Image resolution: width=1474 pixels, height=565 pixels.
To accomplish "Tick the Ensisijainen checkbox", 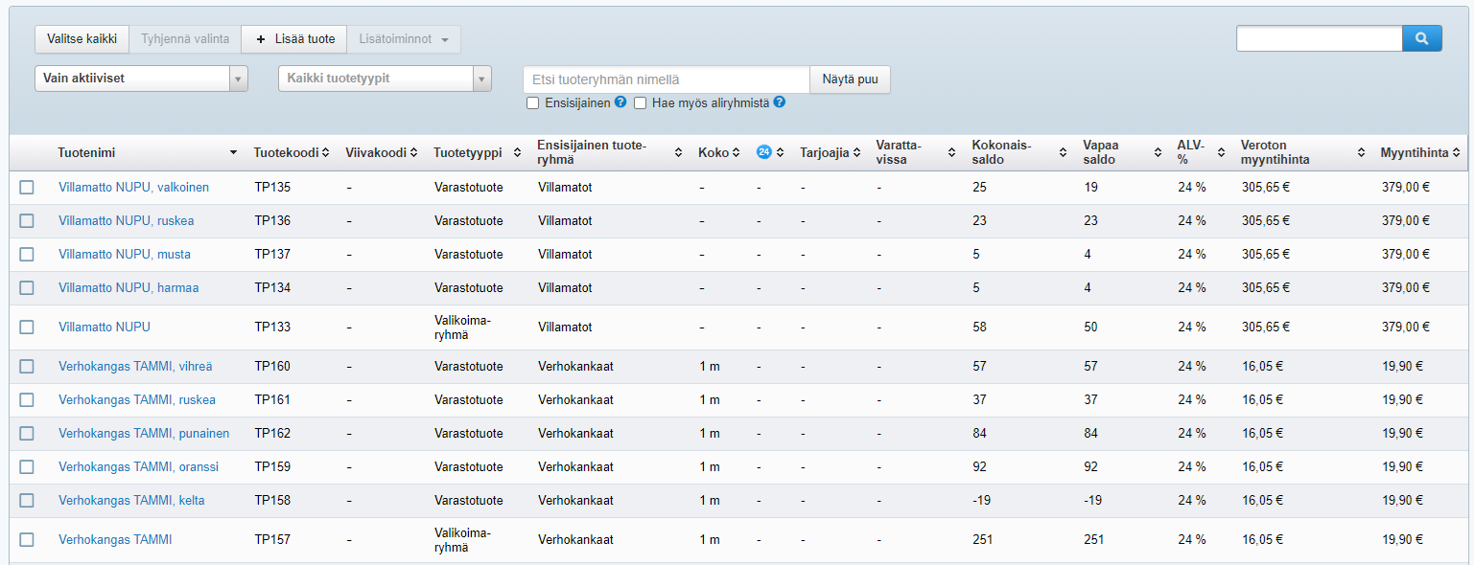I will [532, 103].
